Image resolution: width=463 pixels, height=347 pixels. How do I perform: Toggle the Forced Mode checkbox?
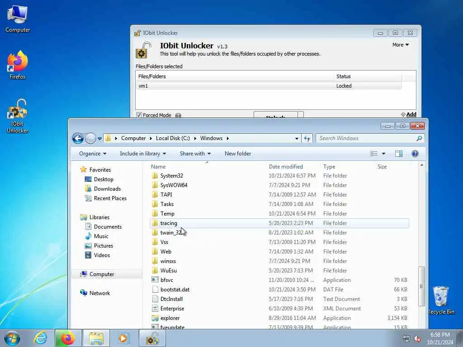point(139,115)
